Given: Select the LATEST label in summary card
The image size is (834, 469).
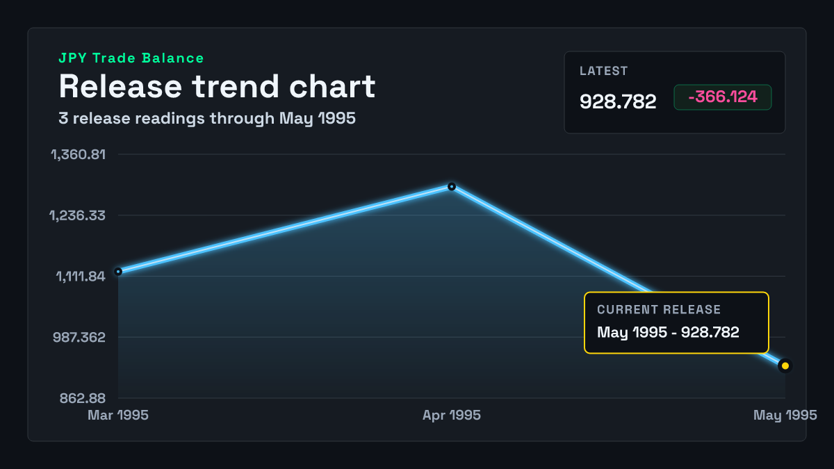Looking at the screenshot, I should (x=604, y=71).
